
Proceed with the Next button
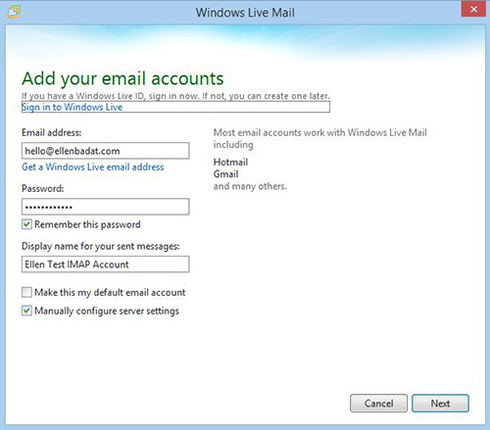click(440, 404)
